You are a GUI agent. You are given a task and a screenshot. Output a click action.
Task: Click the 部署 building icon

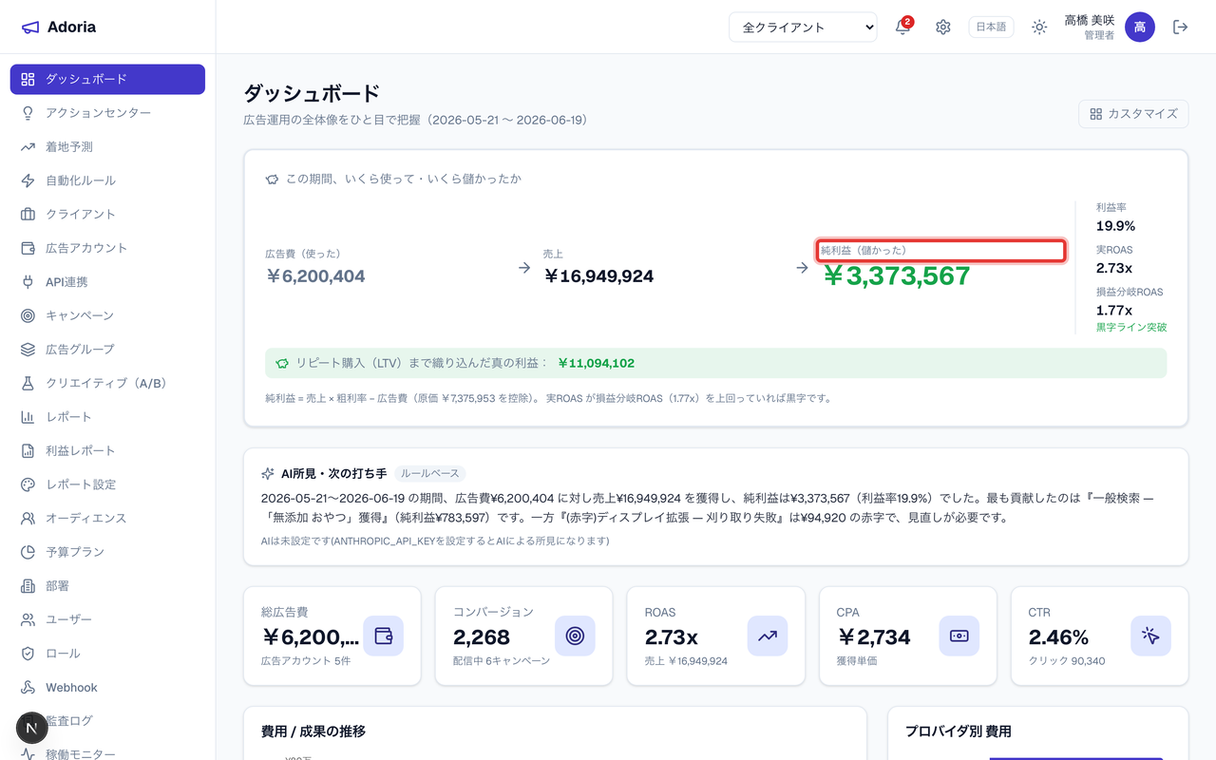pos(28,586)
